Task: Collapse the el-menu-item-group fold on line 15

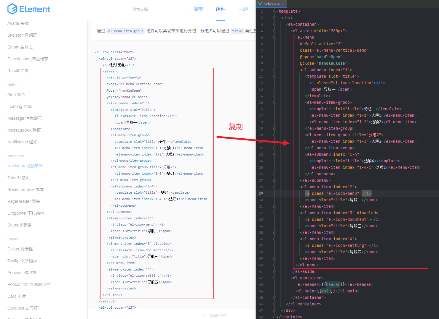Action: tap(274, 102)
